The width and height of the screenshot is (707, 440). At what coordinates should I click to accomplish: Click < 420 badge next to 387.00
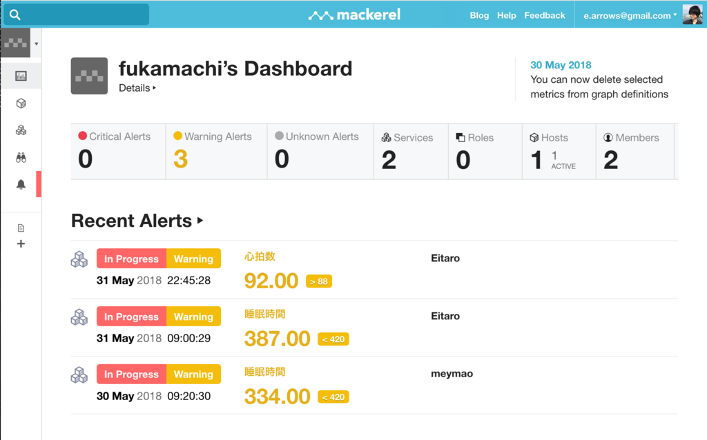tap(333, 339)
